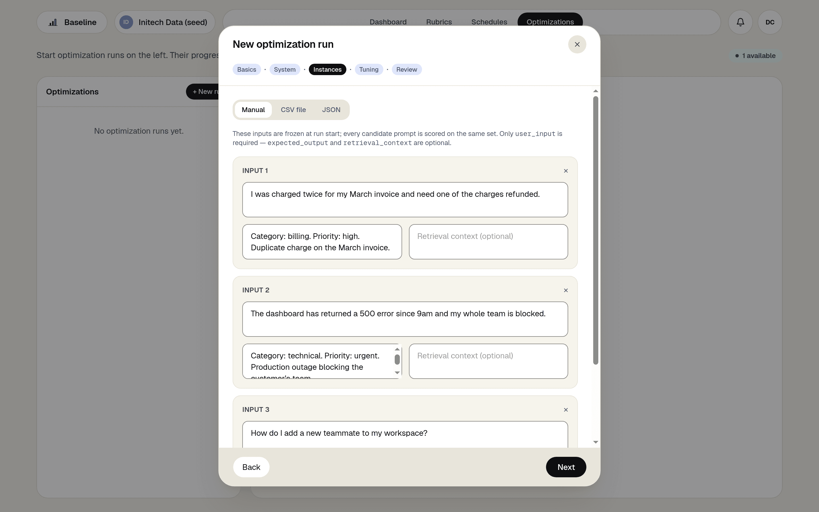Switch to JSON input mode
The width and height of the screenshot is (819, 512).
(331, 110)
